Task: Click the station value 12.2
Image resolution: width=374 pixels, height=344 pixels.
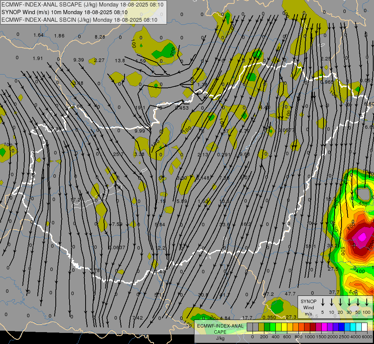Action: point(160,248)
